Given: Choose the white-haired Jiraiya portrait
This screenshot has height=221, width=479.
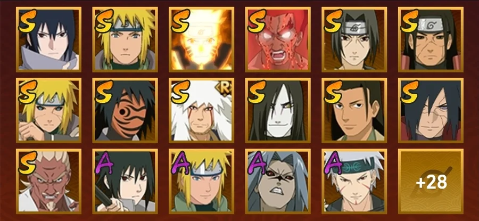Looking at the screenshot, I should [201, 110].
